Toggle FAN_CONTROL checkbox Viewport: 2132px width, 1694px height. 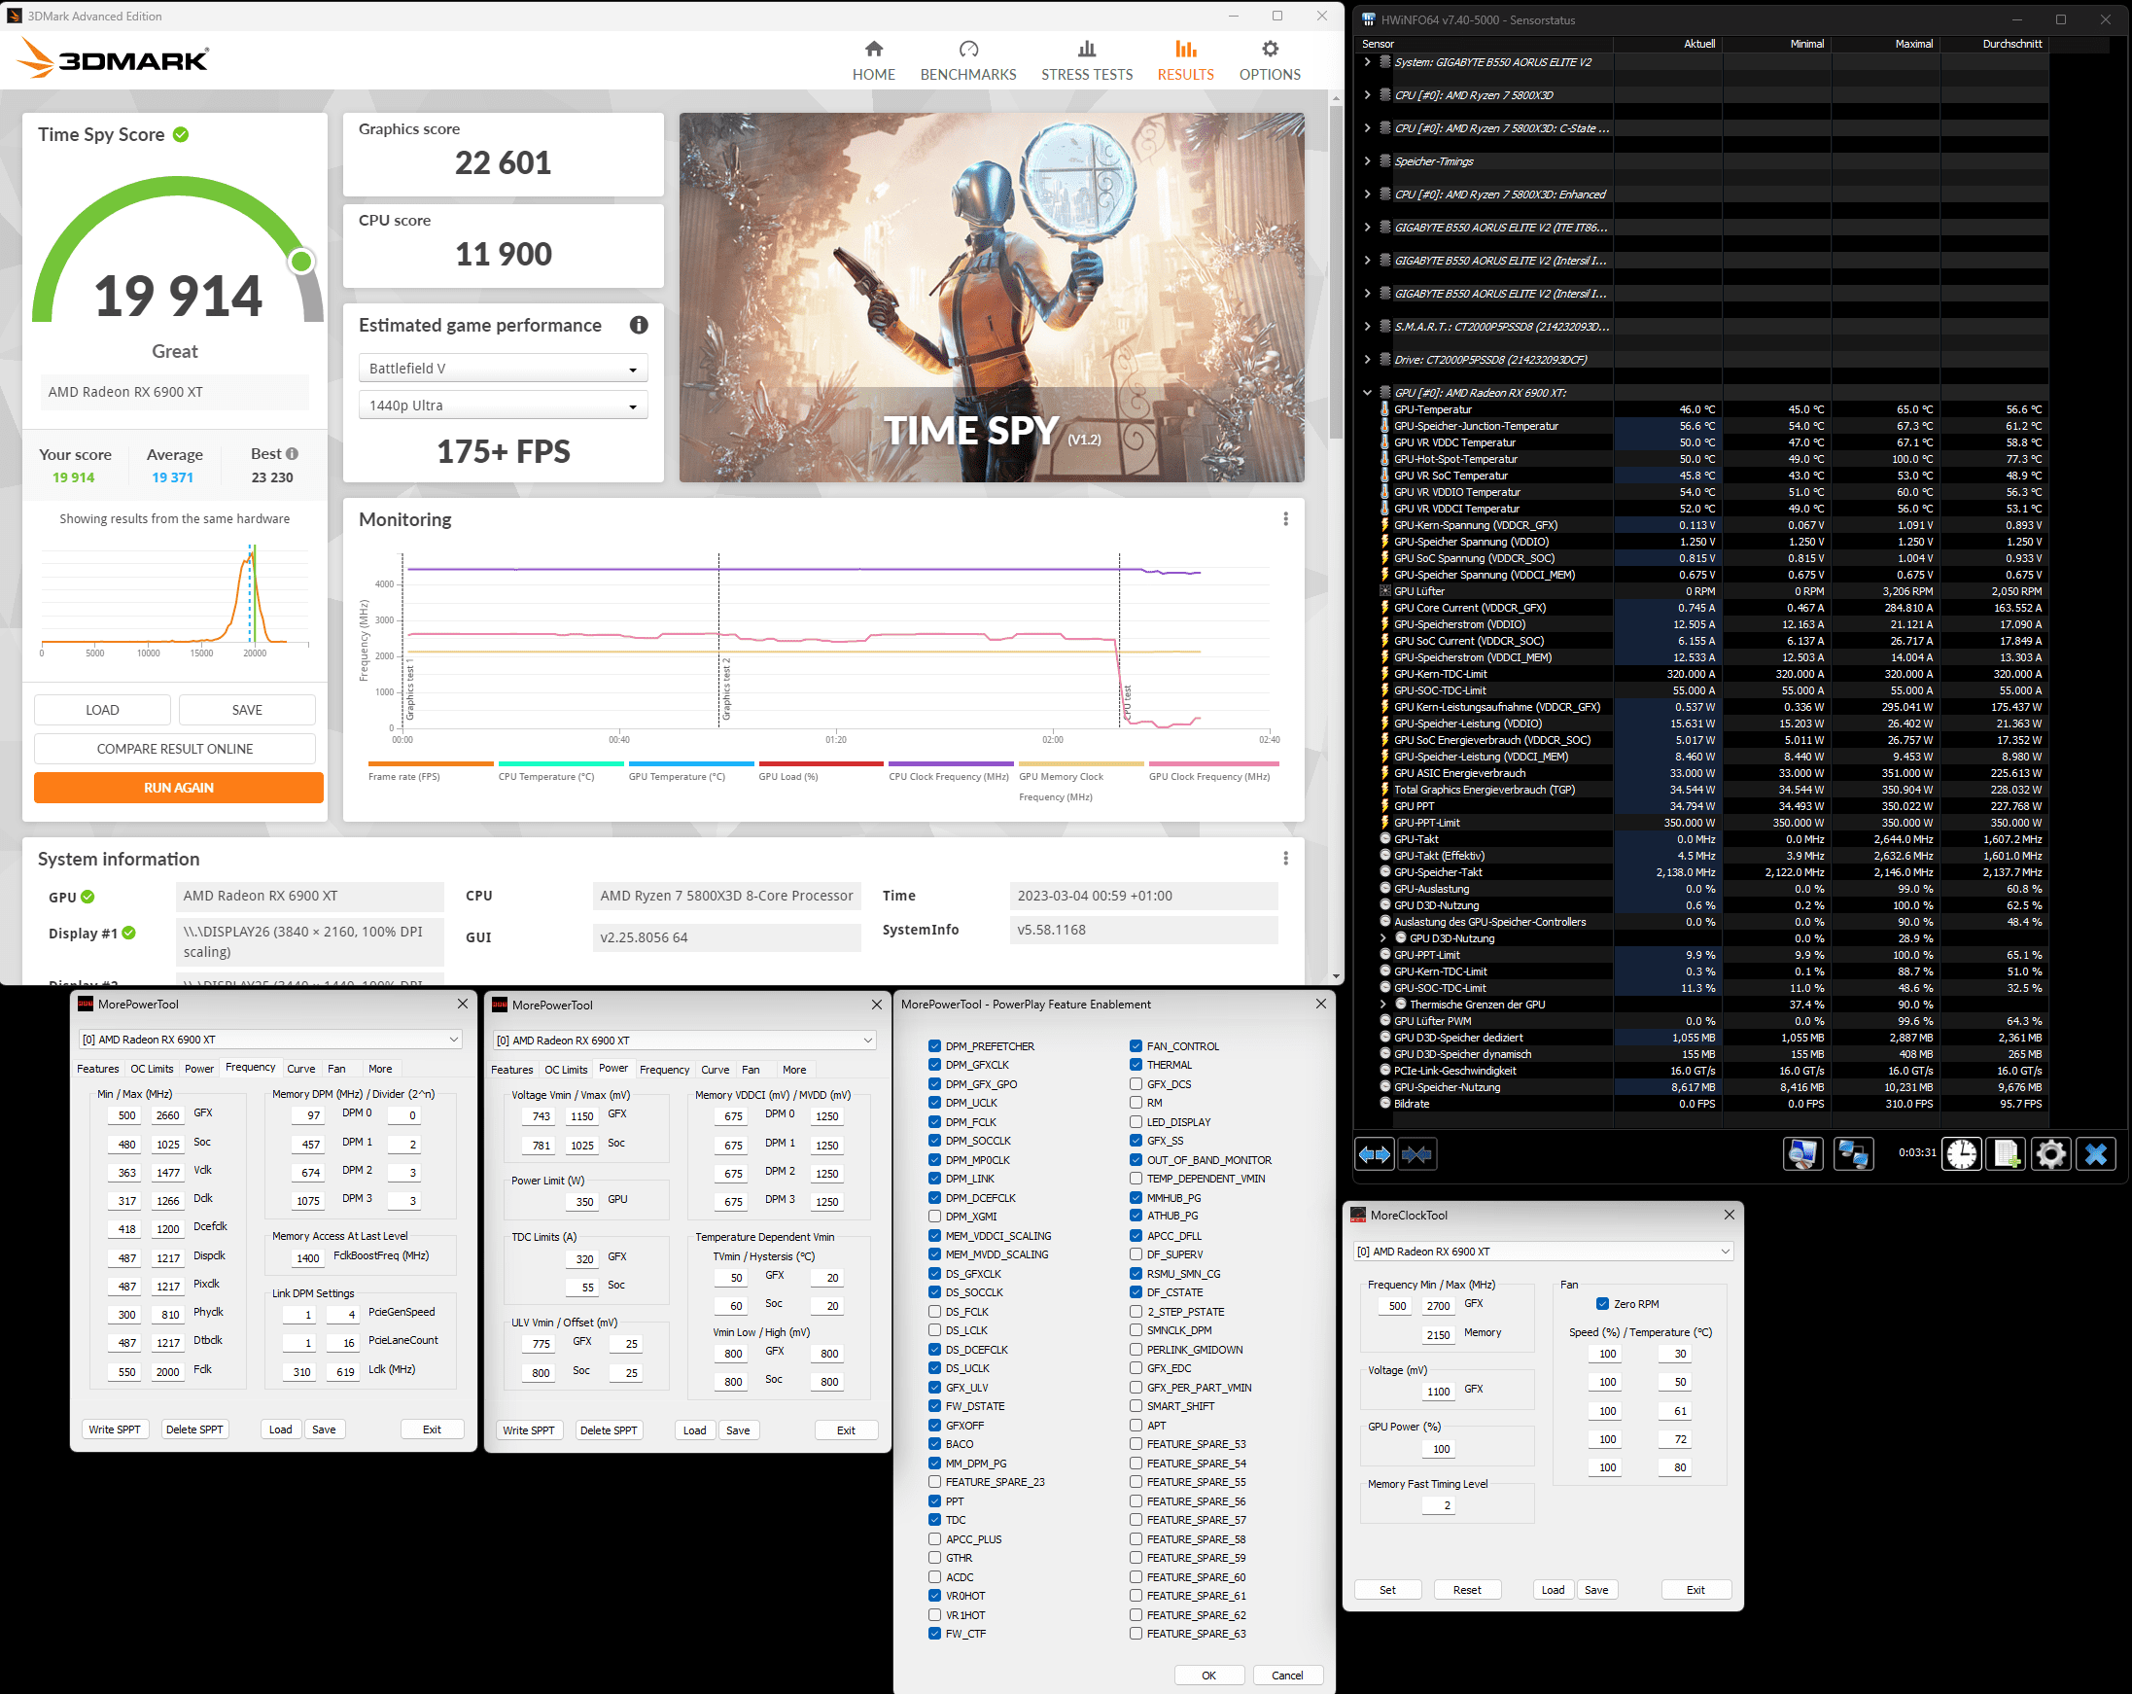coord(1136,1046)
